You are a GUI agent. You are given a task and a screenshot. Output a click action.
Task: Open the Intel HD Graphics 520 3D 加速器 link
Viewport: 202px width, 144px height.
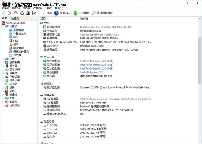91,72
